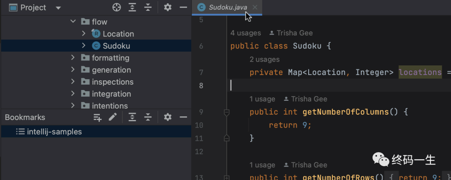Switch to Sudoku.java tab

coord(228,7)
